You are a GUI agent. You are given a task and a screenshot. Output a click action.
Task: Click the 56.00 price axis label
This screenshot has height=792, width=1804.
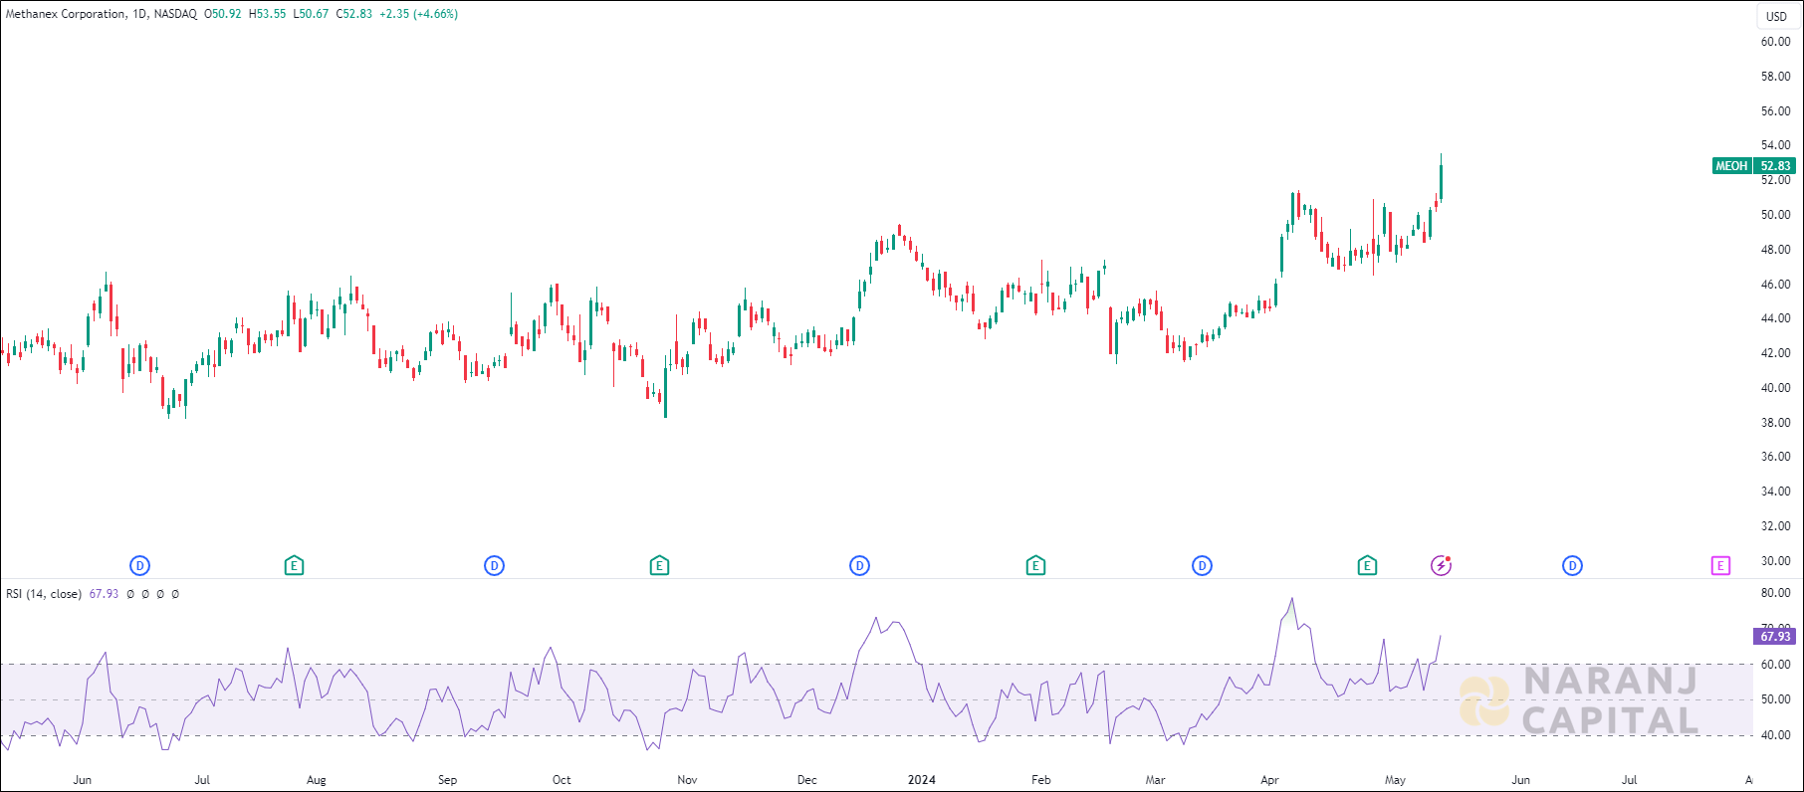pos(1775,111)
